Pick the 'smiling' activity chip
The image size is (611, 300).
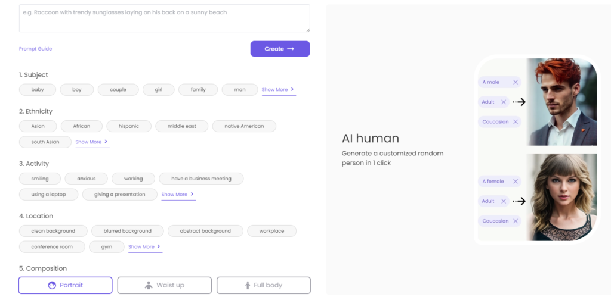point(40,179)
